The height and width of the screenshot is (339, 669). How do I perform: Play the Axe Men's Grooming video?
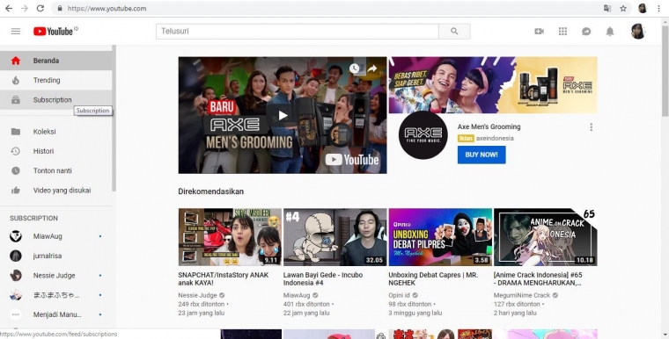[x=283, y=115]
